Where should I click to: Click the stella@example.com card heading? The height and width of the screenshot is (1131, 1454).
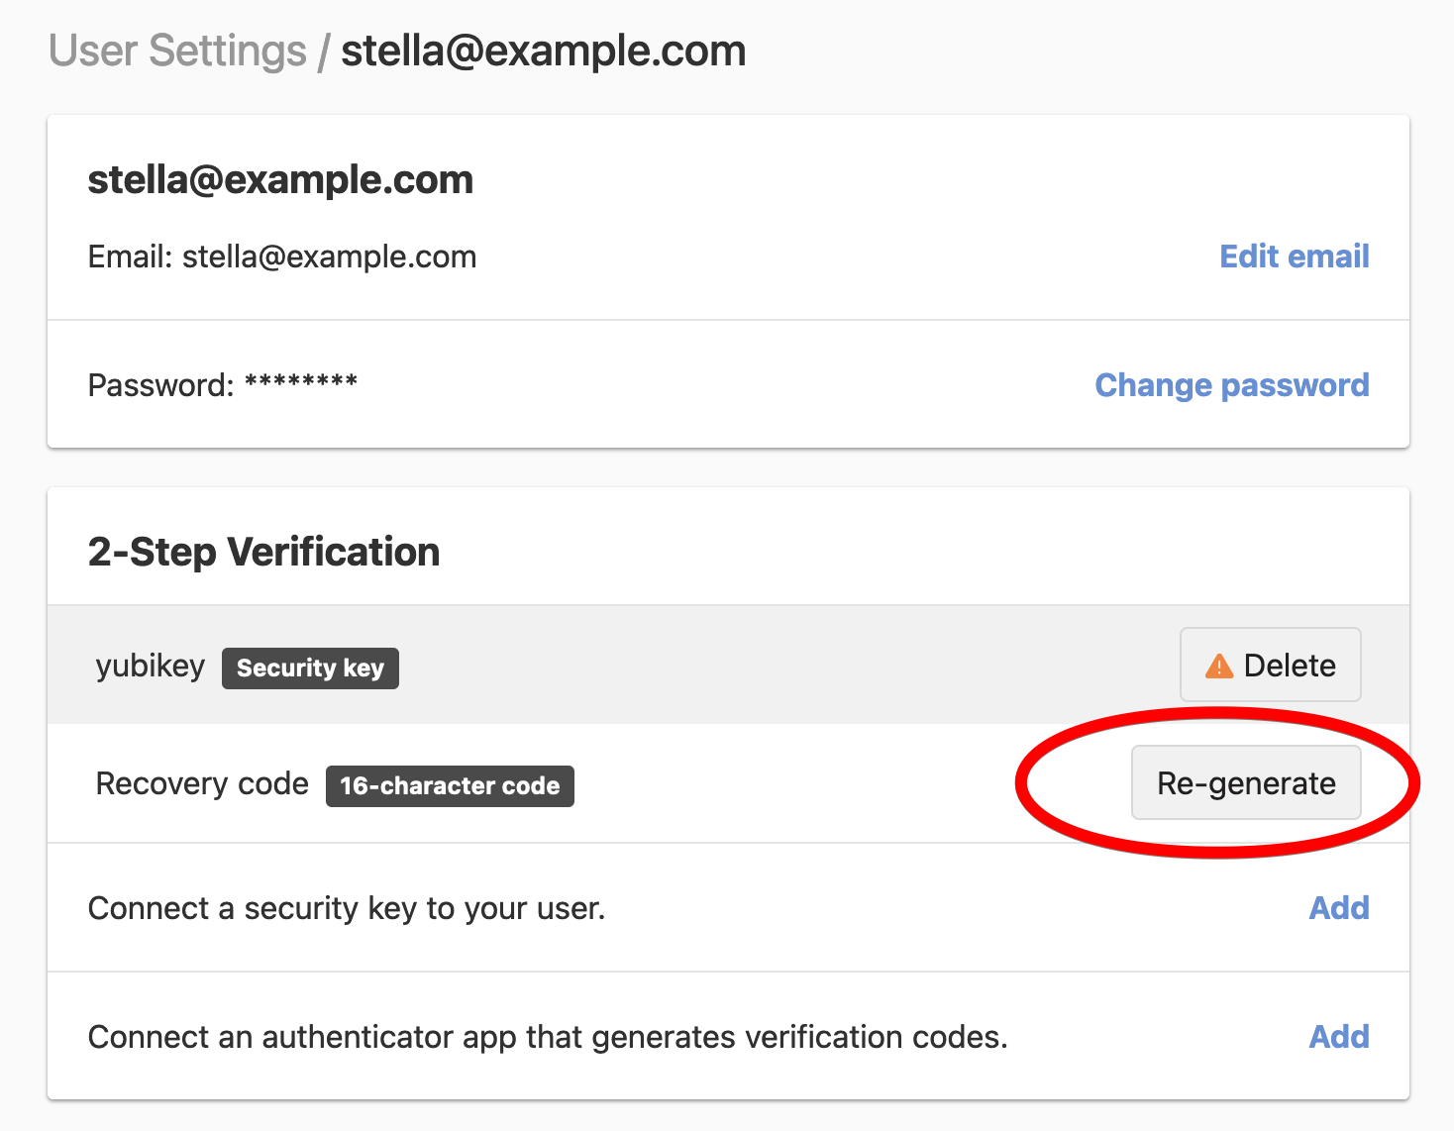coord(280,180)
